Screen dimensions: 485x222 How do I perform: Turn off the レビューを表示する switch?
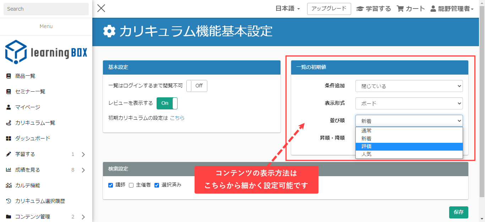(167, 103)
